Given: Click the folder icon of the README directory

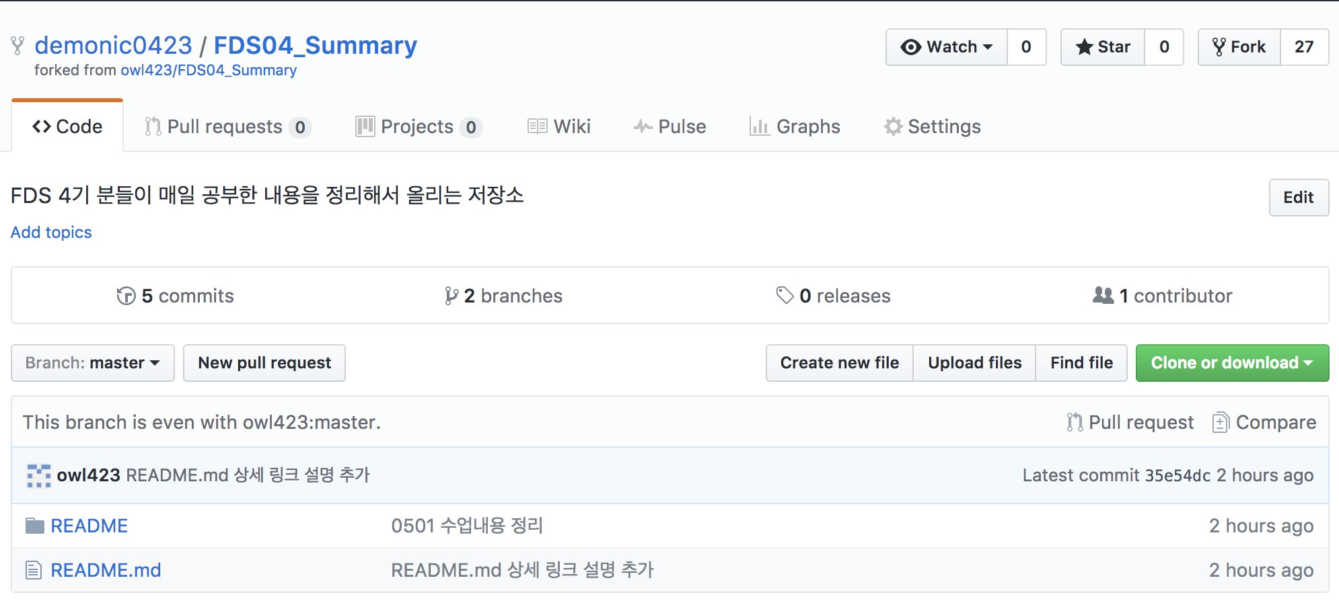Looking at the screenshot, I should [35, 526].
